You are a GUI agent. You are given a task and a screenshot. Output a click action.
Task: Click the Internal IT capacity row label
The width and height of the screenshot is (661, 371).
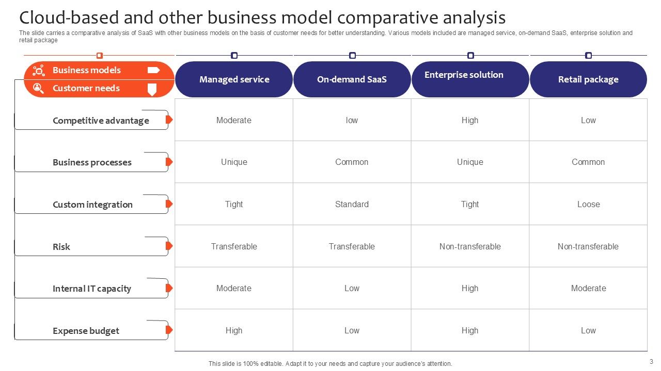pyautogui.click(x=92, y=289)
